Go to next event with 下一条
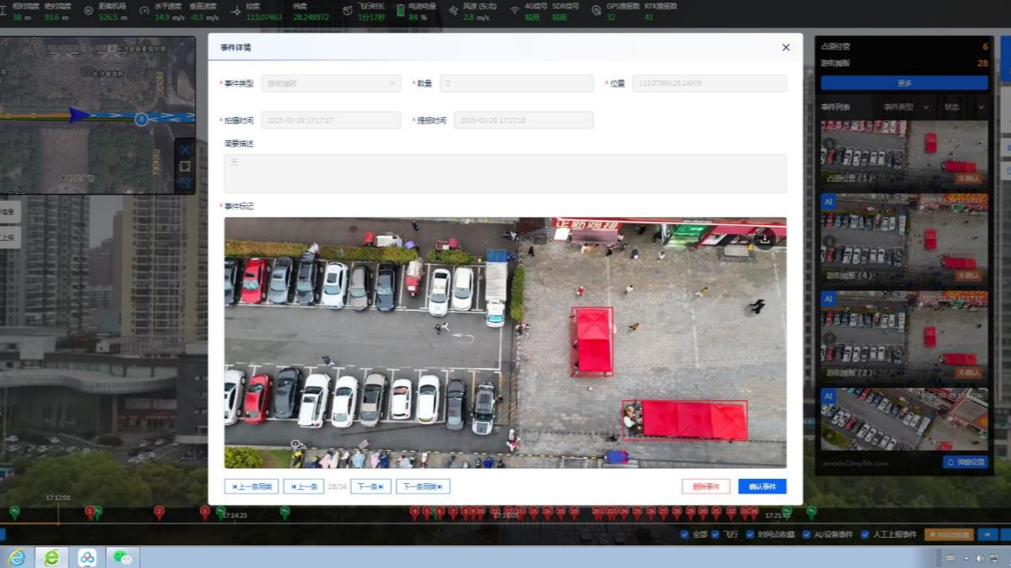Viewport: 1011px width, 568px height. pos(370,487)
